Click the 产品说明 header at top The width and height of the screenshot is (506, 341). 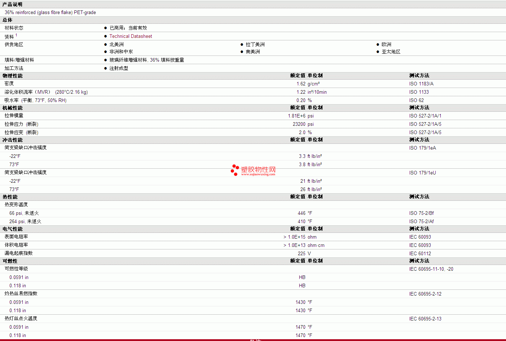coord(13,4)
